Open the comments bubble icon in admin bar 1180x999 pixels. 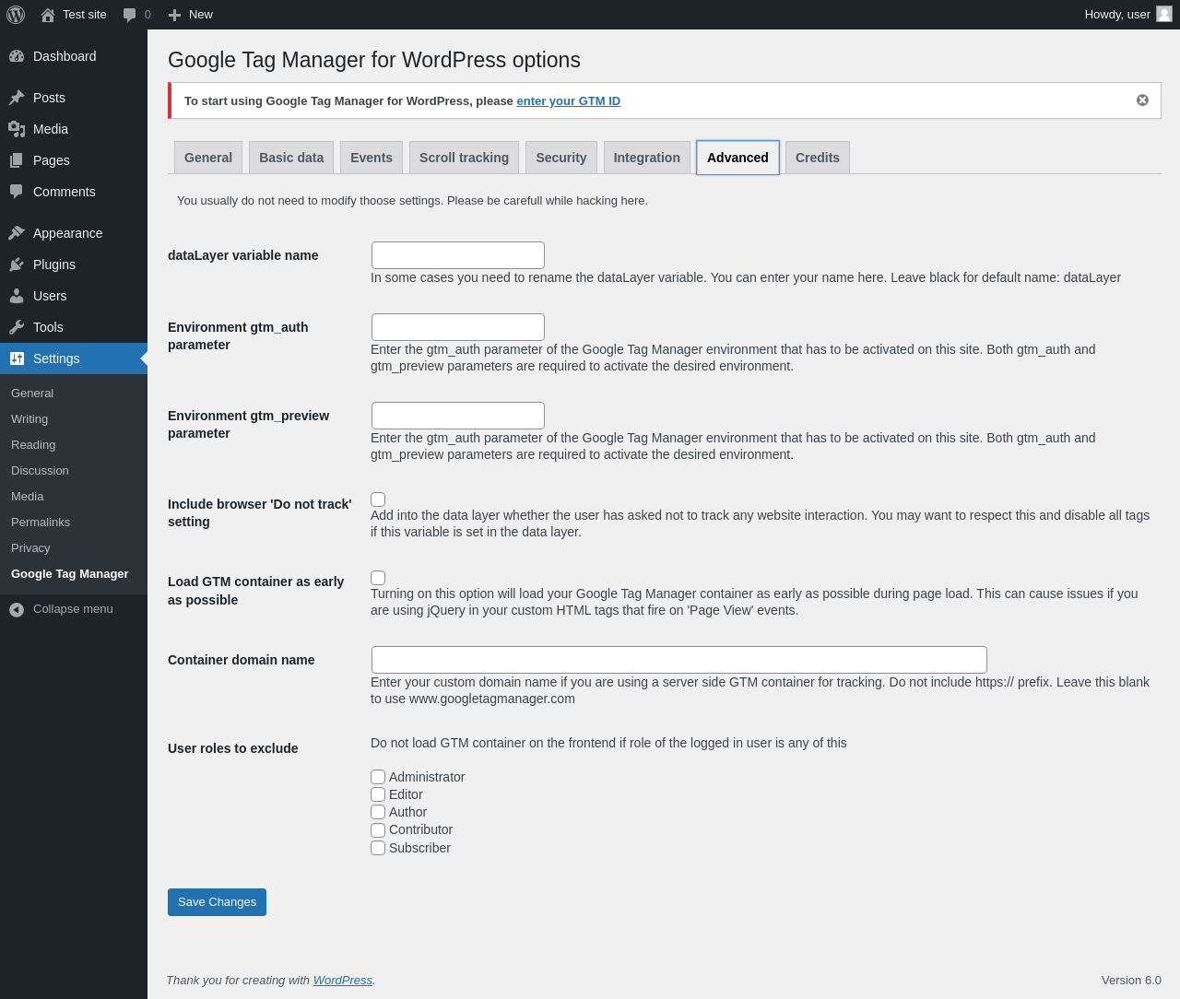[130, 15]
